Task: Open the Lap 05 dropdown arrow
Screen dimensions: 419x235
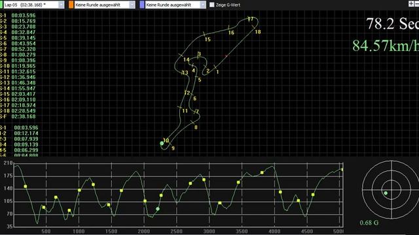Action: [x=61, y=5]
